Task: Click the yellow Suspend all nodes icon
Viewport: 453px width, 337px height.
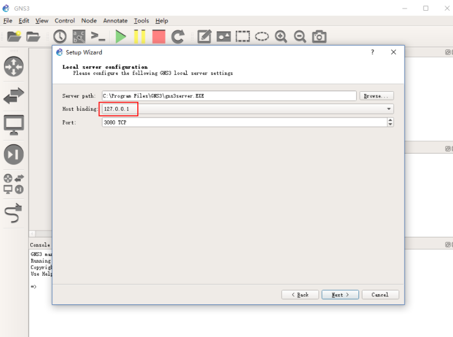Action: coord(140,37)
